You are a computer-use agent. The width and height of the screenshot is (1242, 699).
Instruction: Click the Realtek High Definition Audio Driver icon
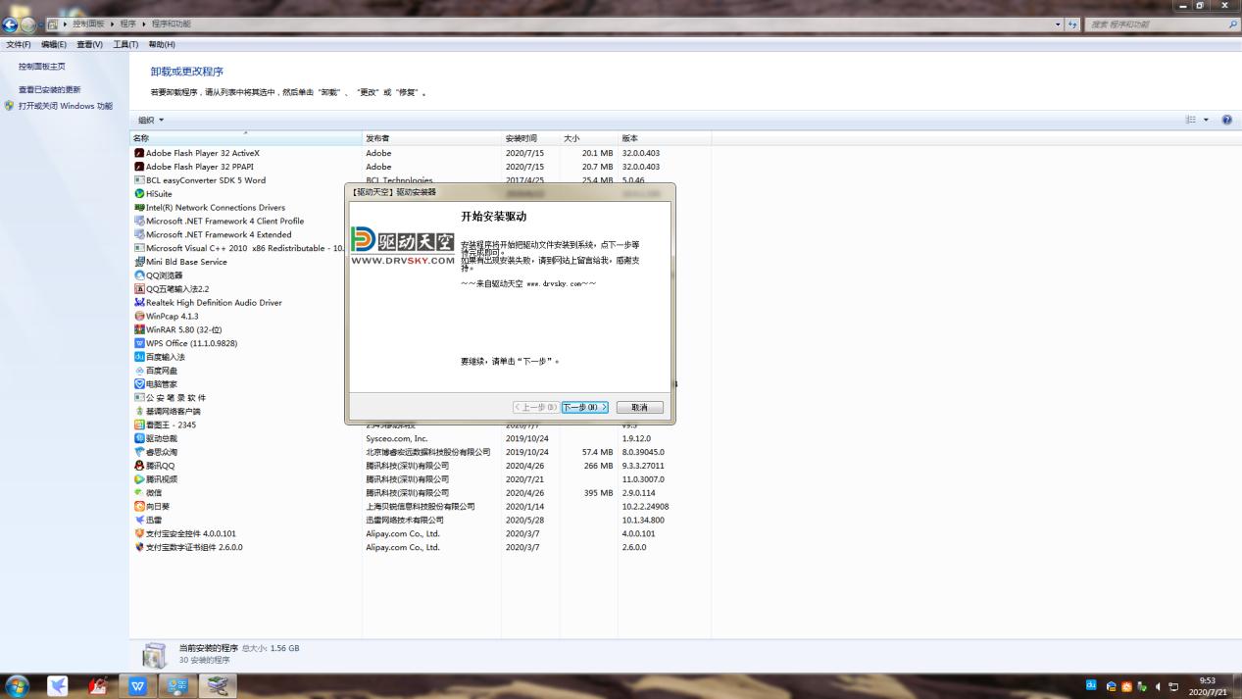[x=139, y=303]
